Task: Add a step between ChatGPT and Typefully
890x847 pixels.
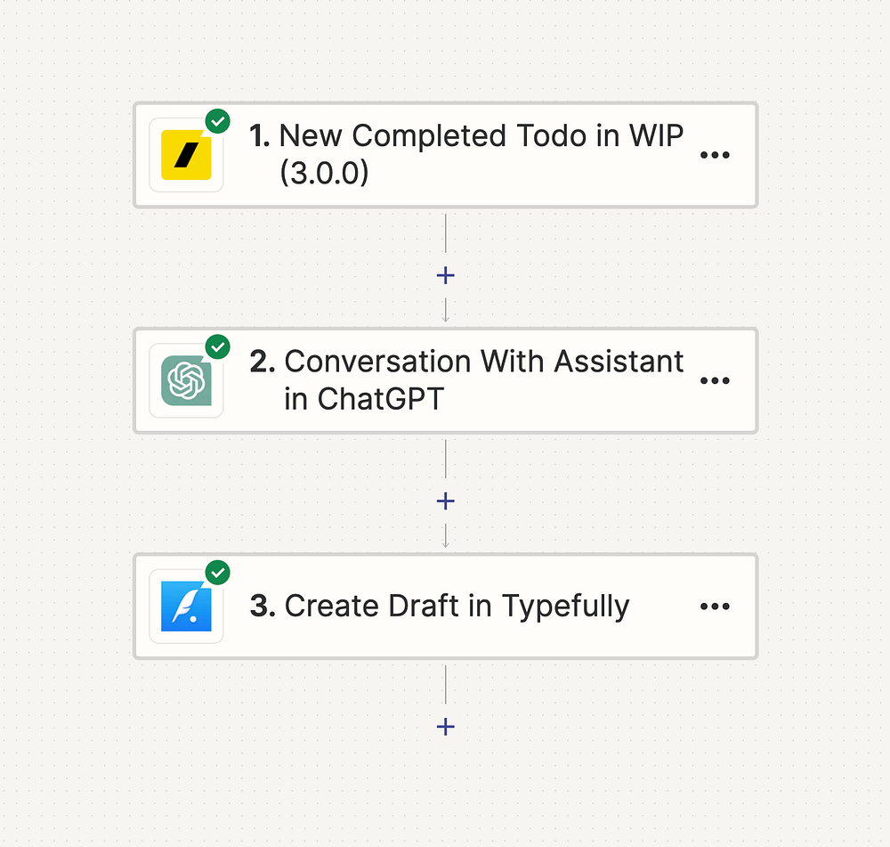Action: tap(446, 501)
